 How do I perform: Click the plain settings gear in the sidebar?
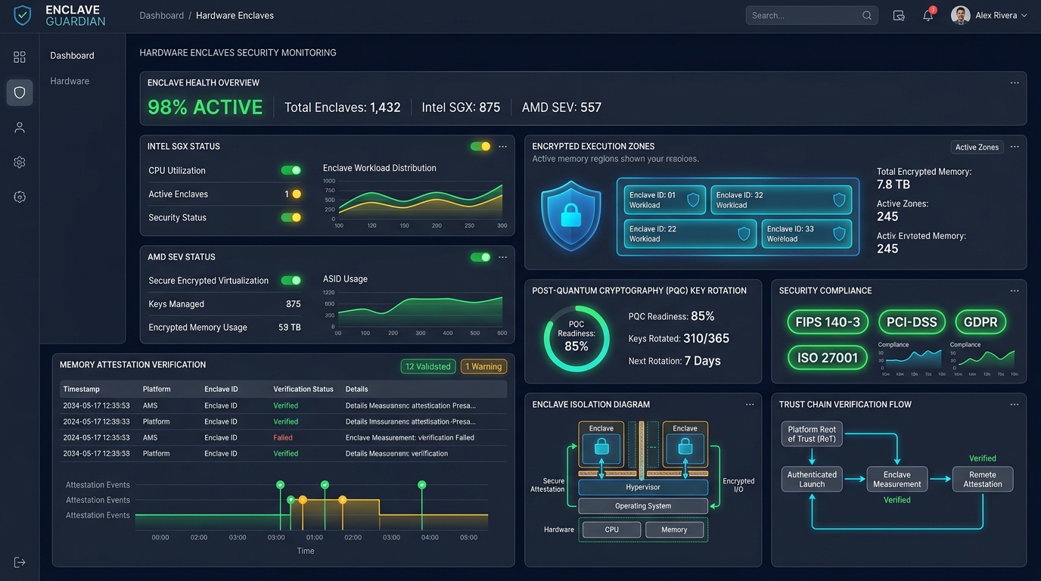(20, 163)
